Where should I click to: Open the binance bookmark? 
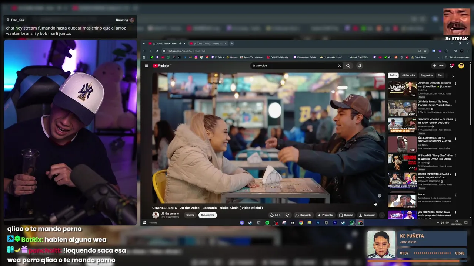[x=232, y=57]
